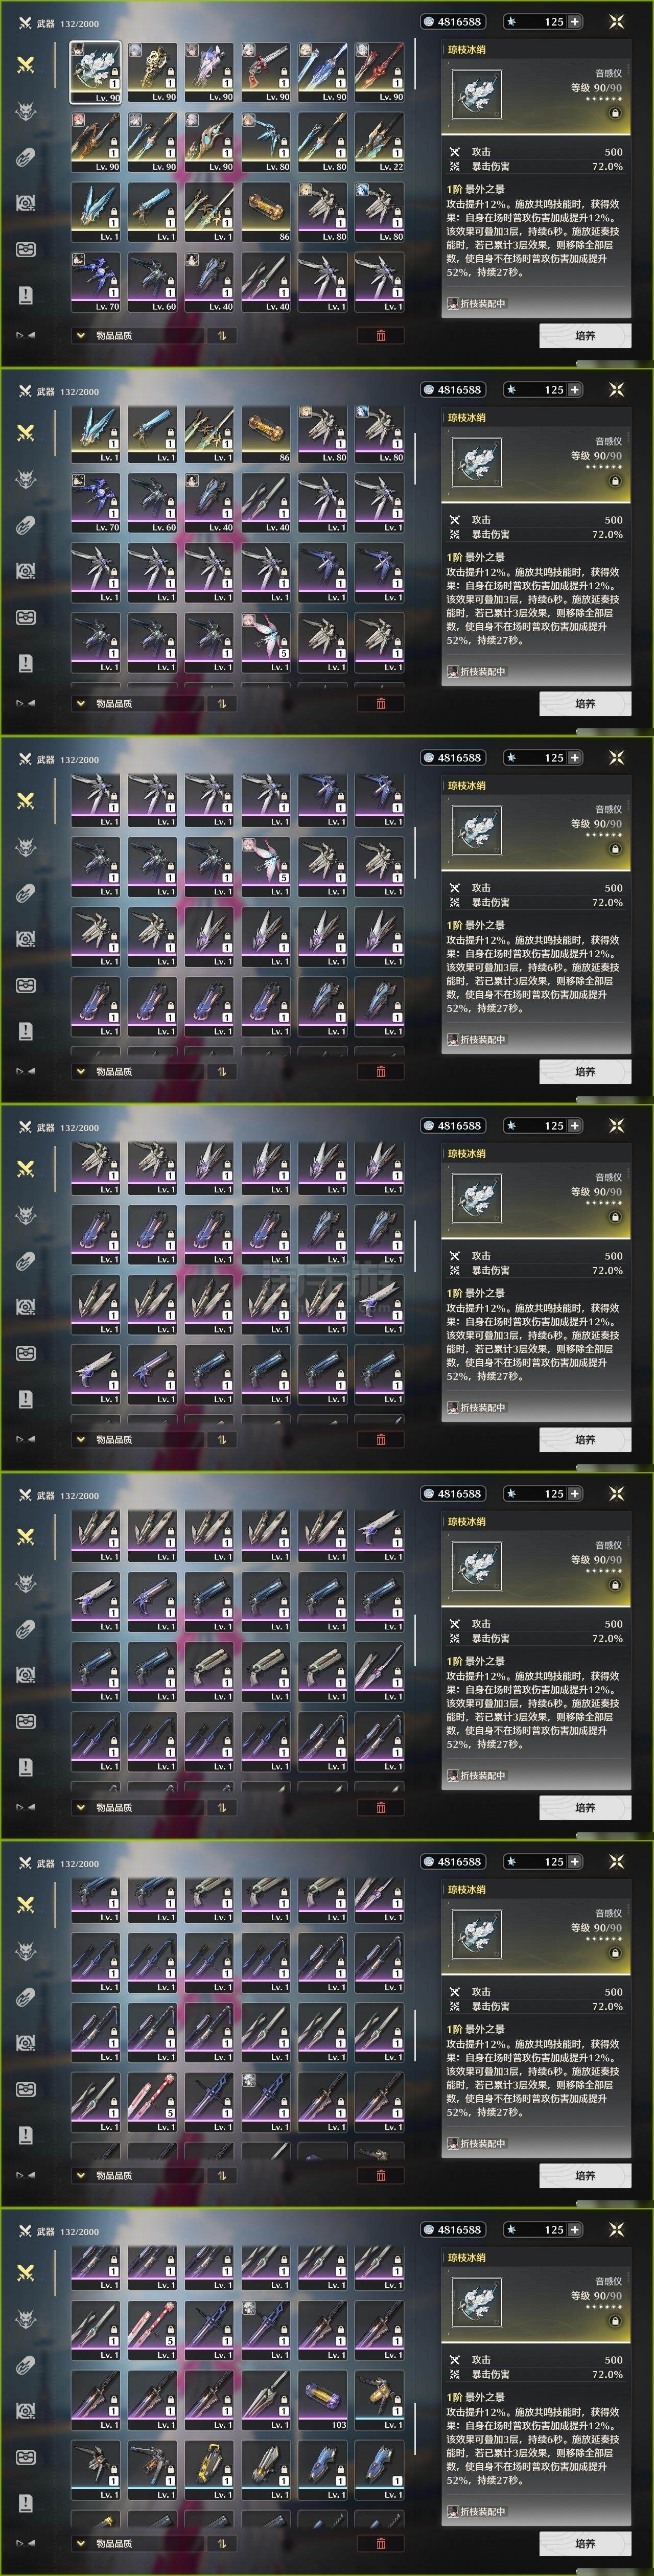Click the red trash icon in the topmost panel

pos(381,335)
